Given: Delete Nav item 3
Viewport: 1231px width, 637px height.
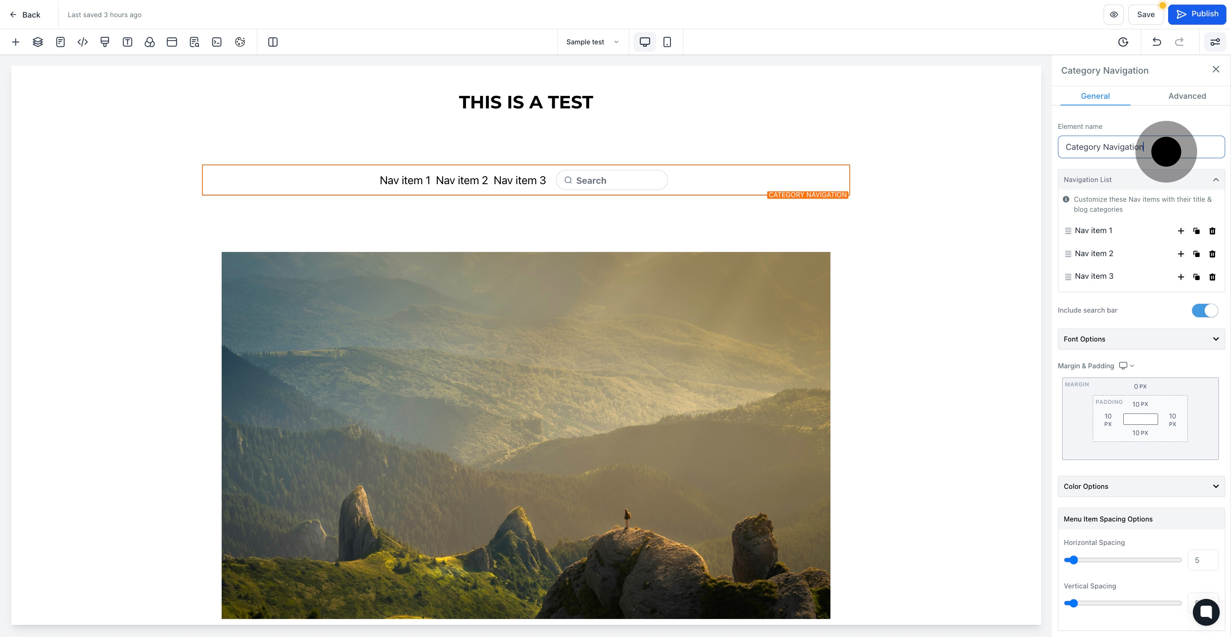Looking at the screenshot, I should (x=1213, y=277).
